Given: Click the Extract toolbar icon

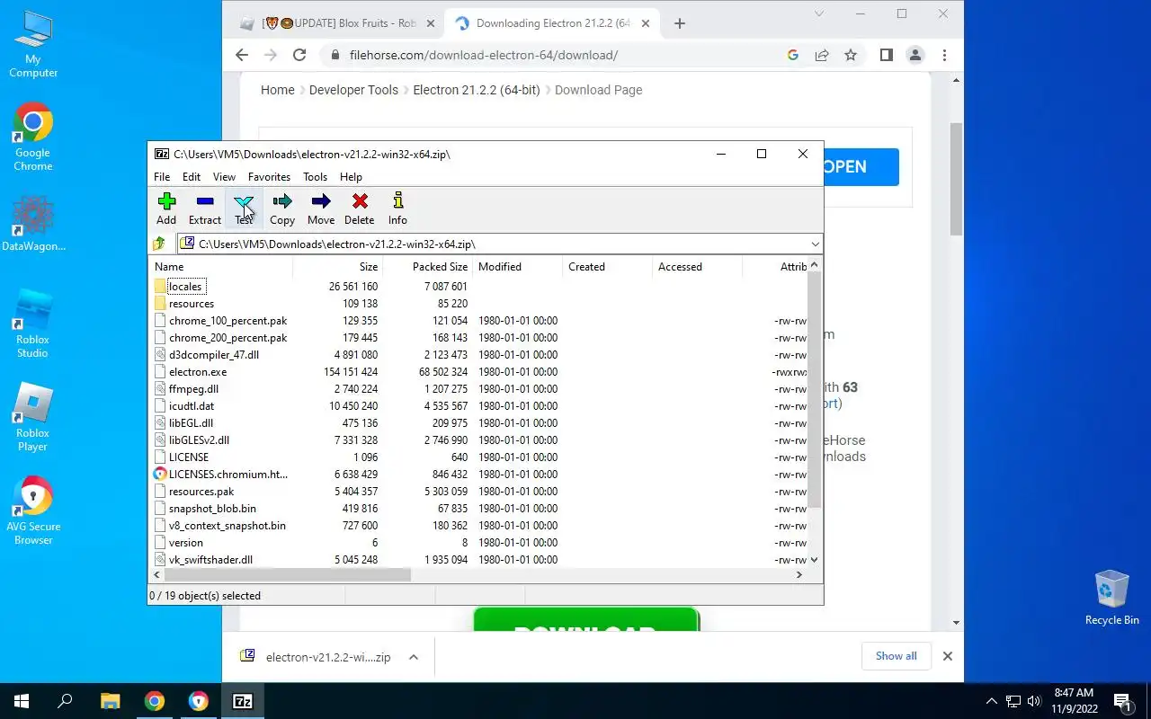Looking at the screenshot, I should (x=205, y=201).
